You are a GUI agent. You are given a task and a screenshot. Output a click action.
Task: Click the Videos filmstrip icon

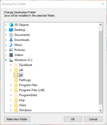click(11, 55)
